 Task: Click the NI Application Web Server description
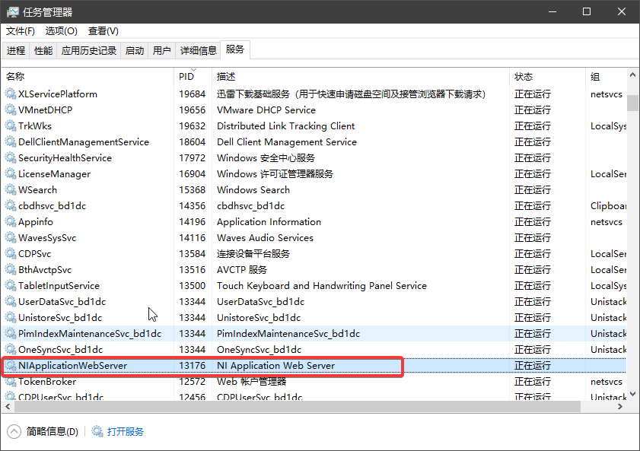[275, 366]
